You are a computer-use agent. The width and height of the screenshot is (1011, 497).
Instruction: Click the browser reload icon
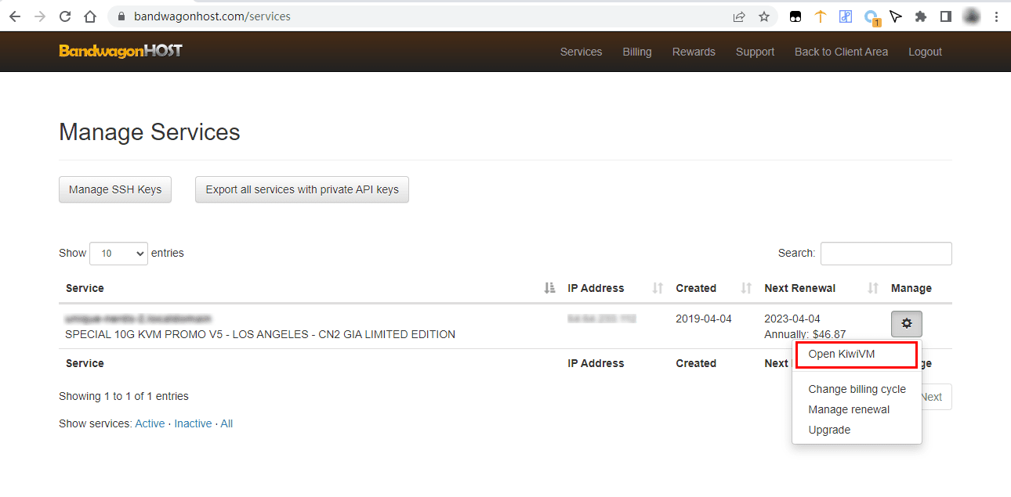pos(65,16)
